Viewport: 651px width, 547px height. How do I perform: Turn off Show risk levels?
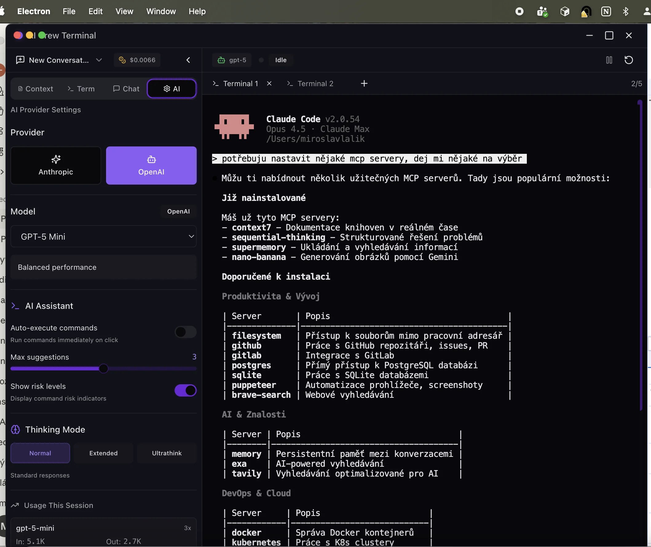point(185,390)
